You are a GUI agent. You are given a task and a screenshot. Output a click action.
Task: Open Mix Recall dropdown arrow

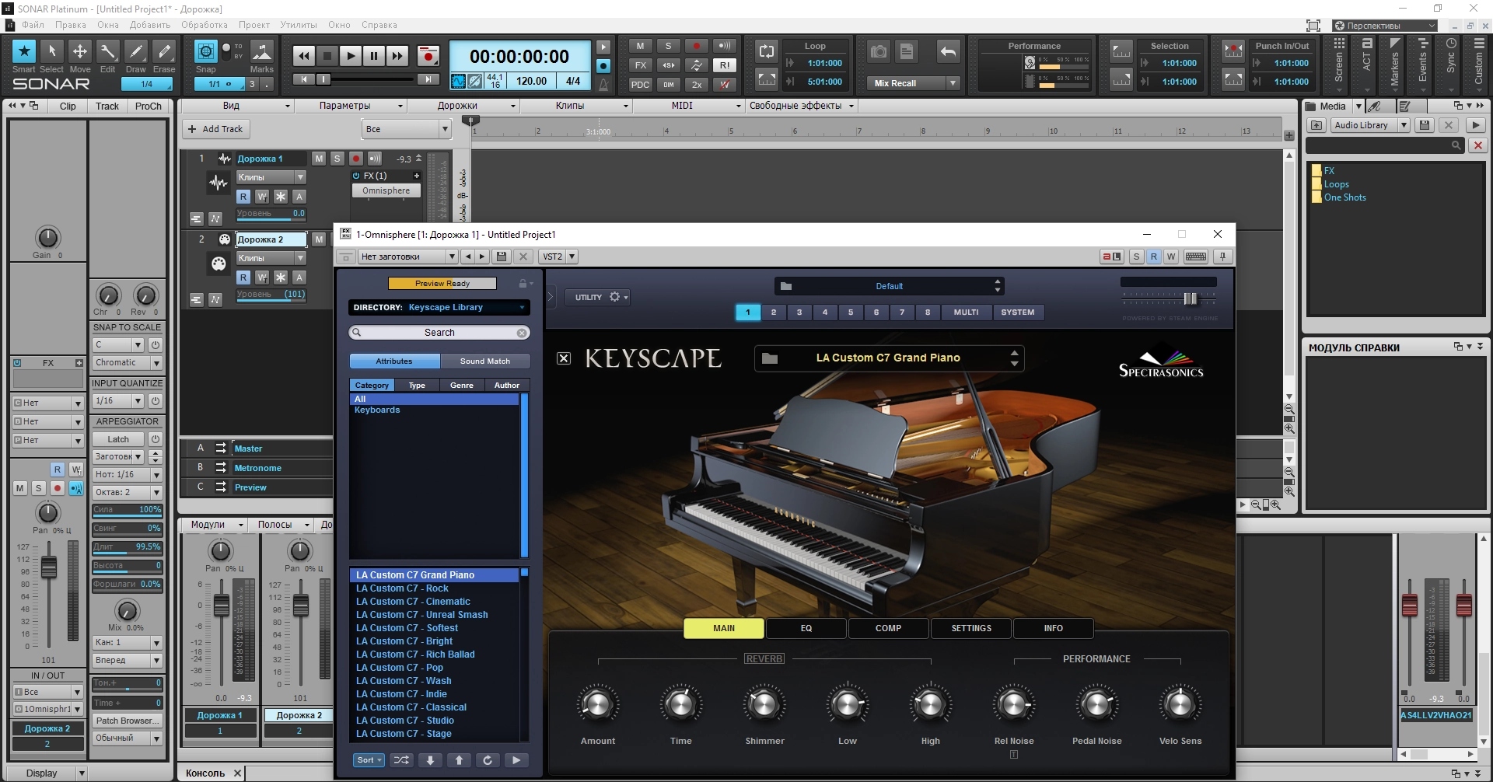click(x=953, y=83)
